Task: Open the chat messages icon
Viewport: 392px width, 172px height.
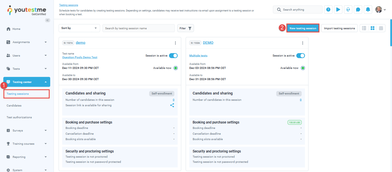Action: coord(358,9)
